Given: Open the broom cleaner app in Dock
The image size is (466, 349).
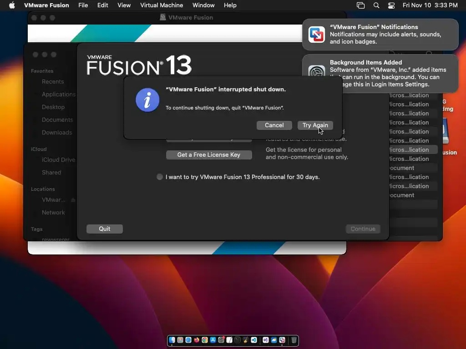Looking at the screenshot, I should point(246,340).
